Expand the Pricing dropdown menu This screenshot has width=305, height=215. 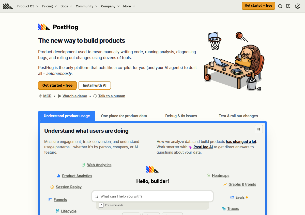pyautogui.click(x=49, y=6)
